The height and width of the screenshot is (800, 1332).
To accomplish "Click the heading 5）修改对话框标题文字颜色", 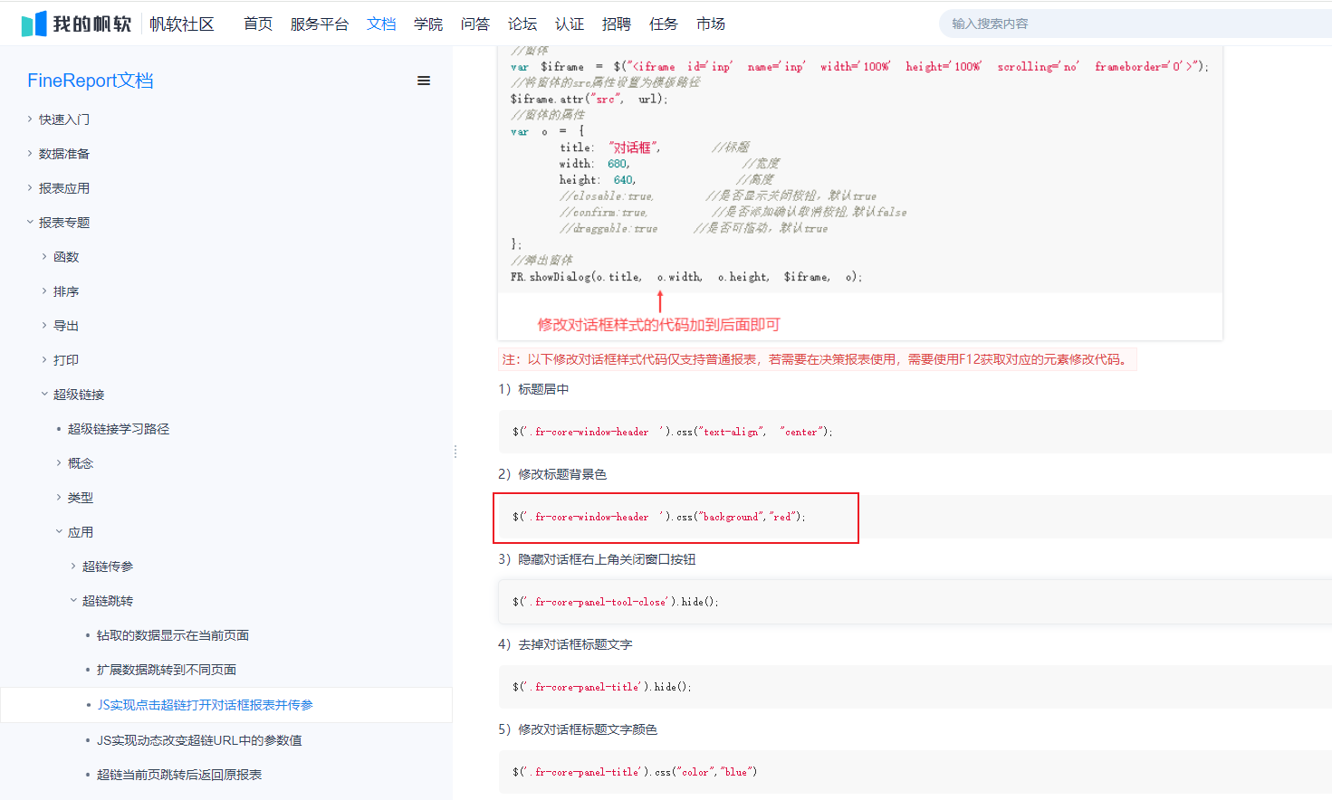I will point(578,729).
